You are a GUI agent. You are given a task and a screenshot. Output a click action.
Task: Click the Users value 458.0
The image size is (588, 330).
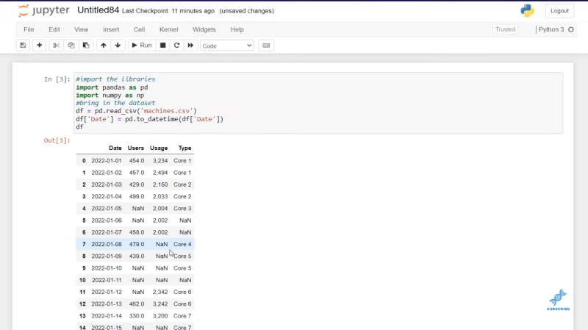(x=137, y=232)
